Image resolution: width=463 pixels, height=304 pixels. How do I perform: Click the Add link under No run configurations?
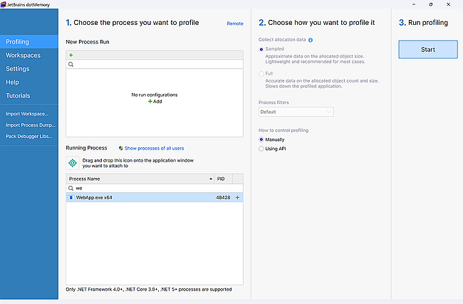[x=155, y=101]
